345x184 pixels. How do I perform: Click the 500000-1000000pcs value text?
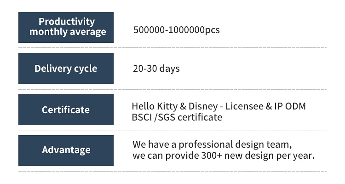[176, 30]
